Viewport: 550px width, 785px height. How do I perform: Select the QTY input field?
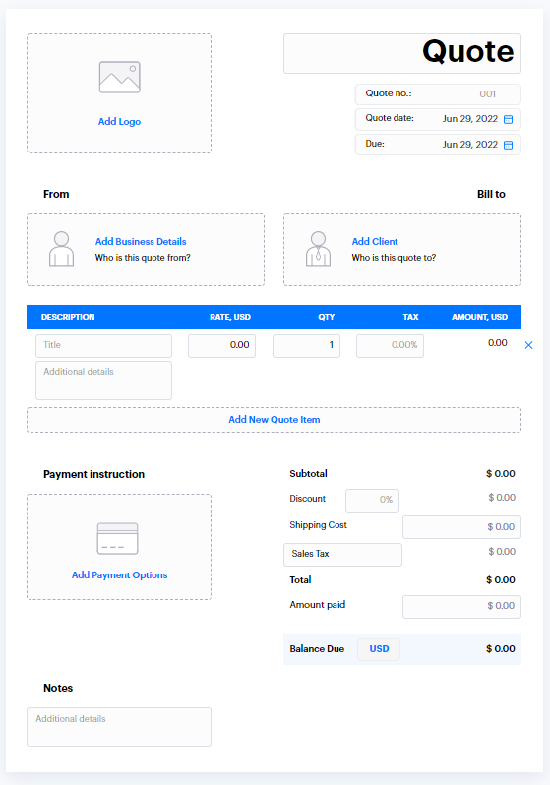307,346
